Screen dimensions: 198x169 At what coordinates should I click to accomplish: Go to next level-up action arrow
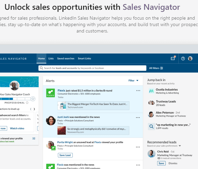(34, 109)
